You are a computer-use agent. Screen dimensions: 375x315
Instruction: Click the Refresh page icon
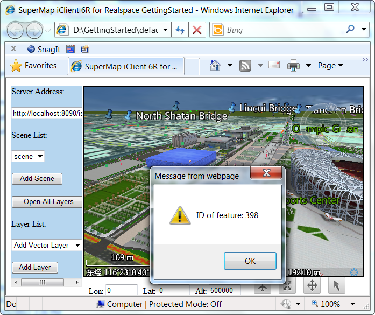180,30
